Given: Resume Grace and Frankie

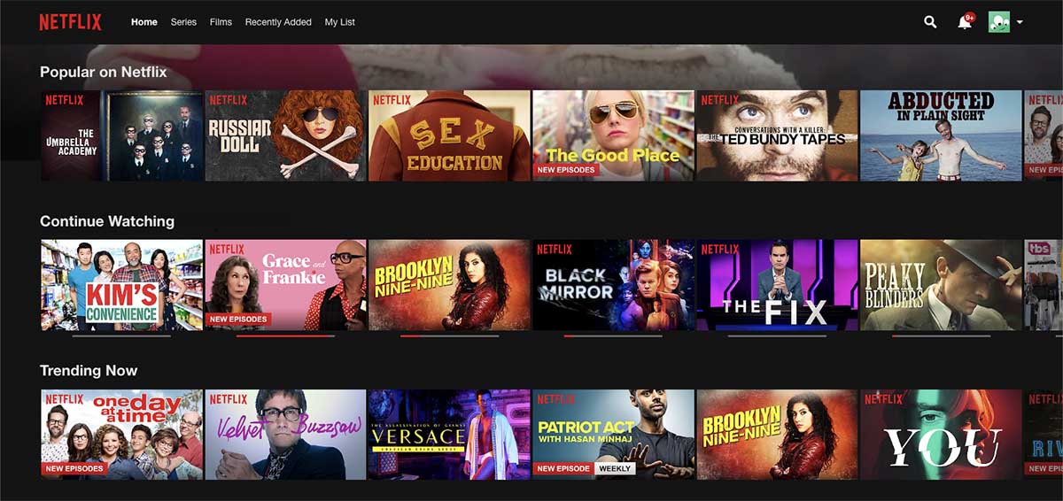Looking at the screenshot, I should 285,285.
